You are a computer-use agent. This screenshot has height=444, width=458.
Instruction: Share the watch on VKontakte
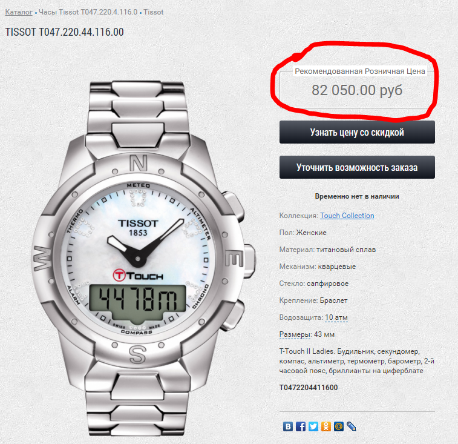(x=288, y=426)
